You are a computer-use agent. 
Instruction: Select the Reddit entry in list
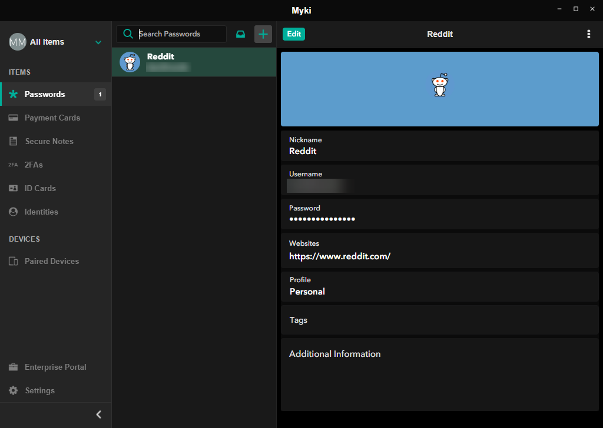194,62
